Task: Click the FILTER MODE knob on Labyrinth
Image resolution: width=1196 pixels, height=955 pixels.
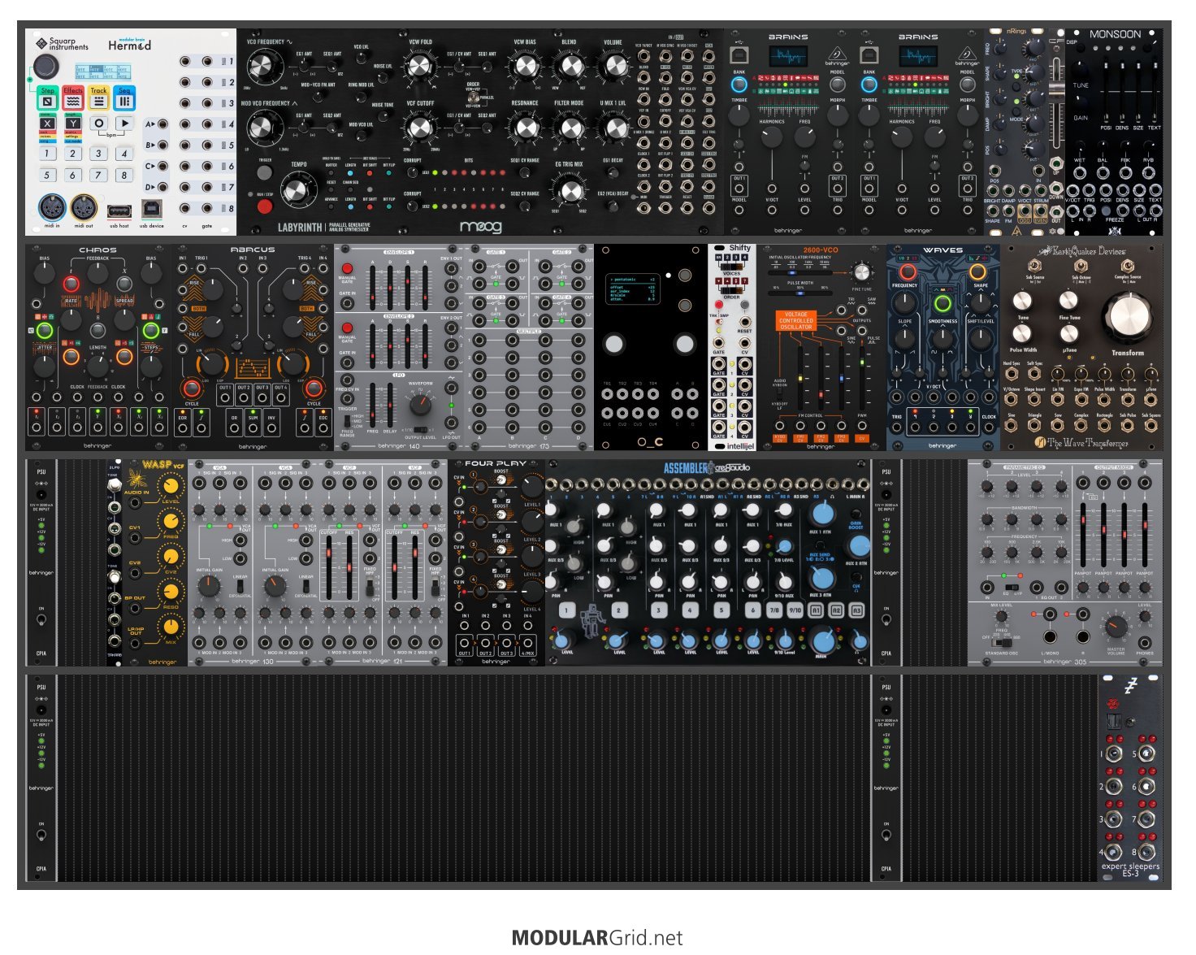Action: [x=570, y=128]
